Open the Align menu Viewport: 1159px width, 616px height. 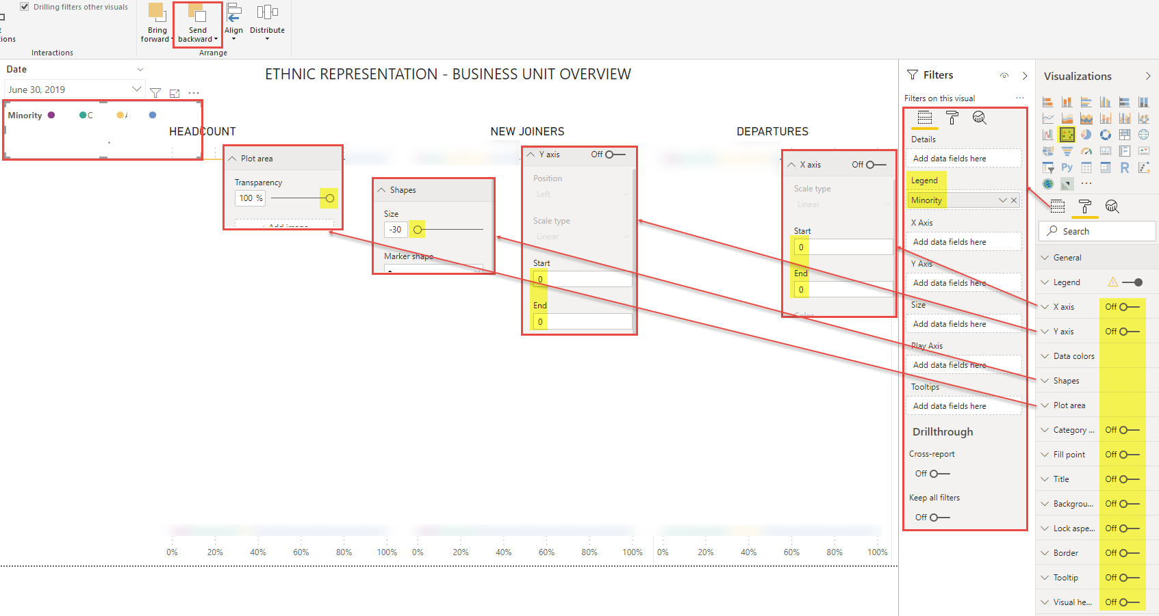233,22
